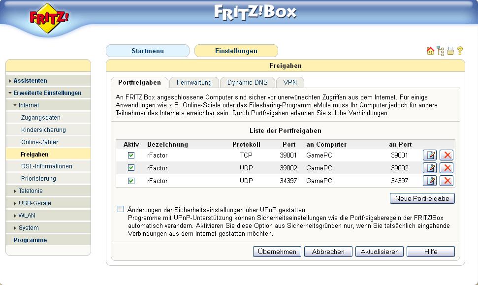Open DSL-Informationen in the sidebar

point(48,166)
